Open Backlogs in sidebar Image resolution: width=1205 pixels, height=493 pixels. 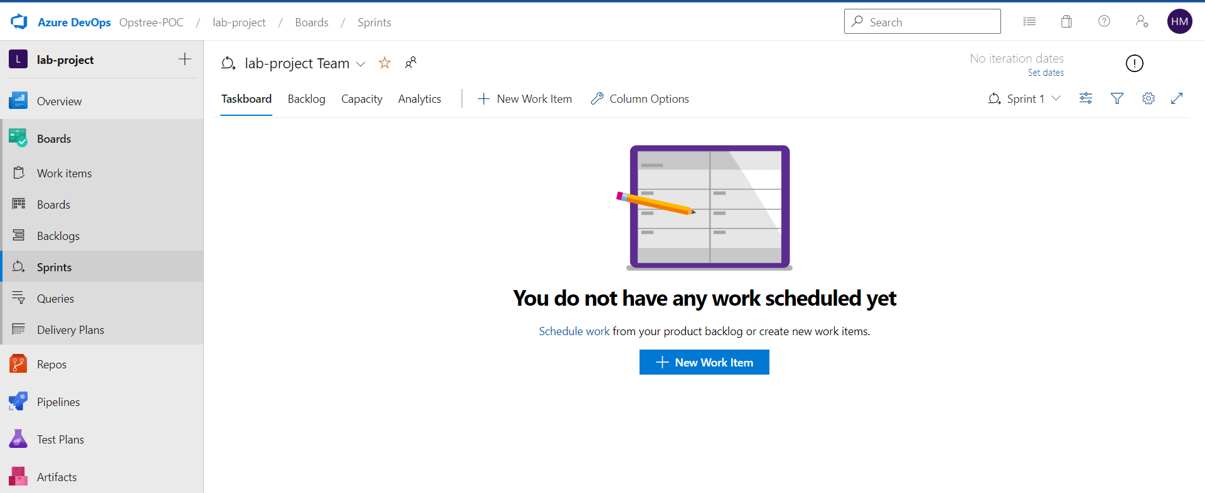tap(102, 236)
